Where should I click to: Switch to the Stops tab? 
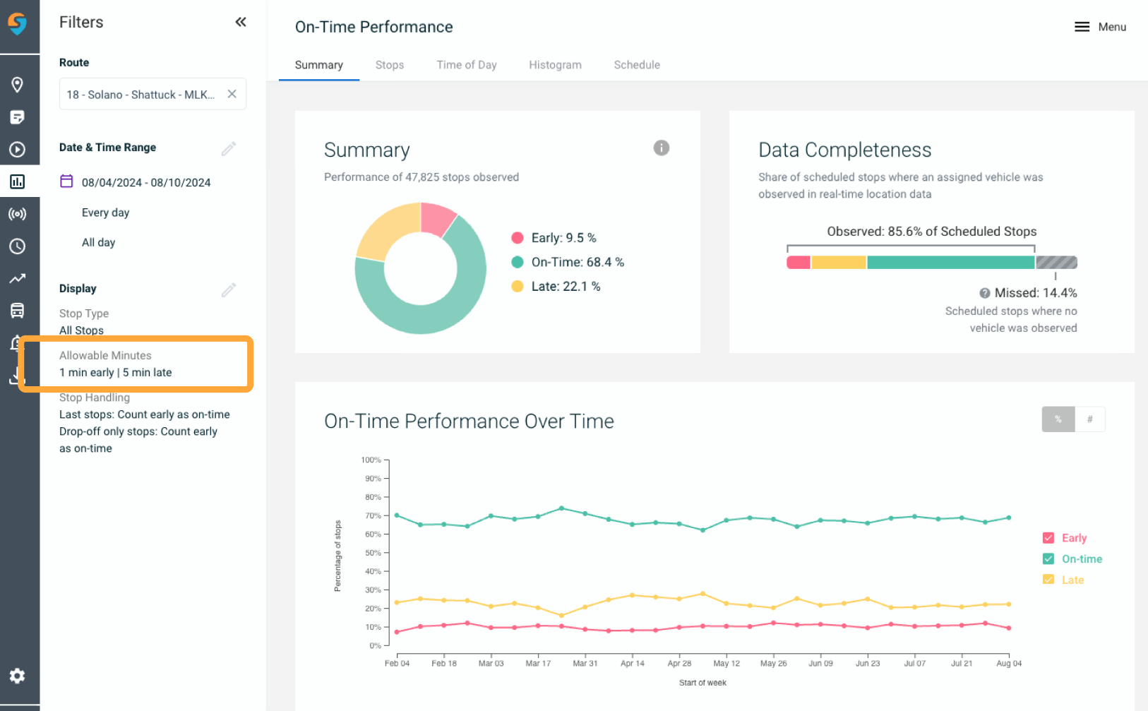(390, 65)
